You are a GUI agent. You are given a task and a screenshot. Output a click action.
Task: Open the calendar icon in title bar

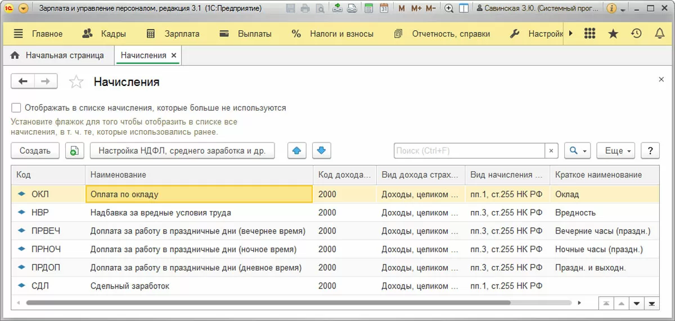pyautogui.click(x=384, y=8)
